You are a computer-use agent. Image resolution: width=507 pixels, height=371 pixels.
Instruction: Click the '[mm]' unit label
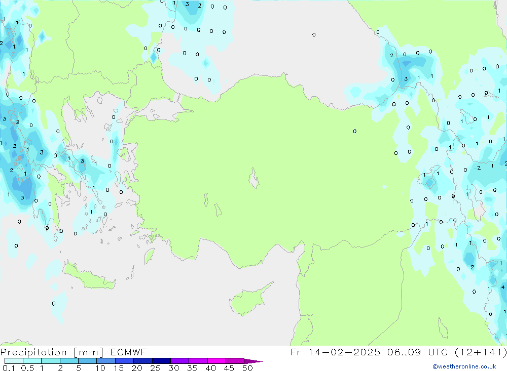point(89,352)
